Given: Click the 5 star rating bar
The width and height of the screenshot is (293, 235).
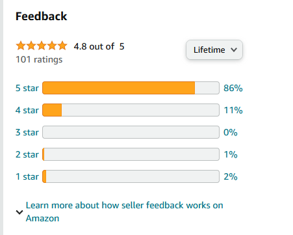Looking at the screenshot, I should pyautogui.click(x=131, y=88).
